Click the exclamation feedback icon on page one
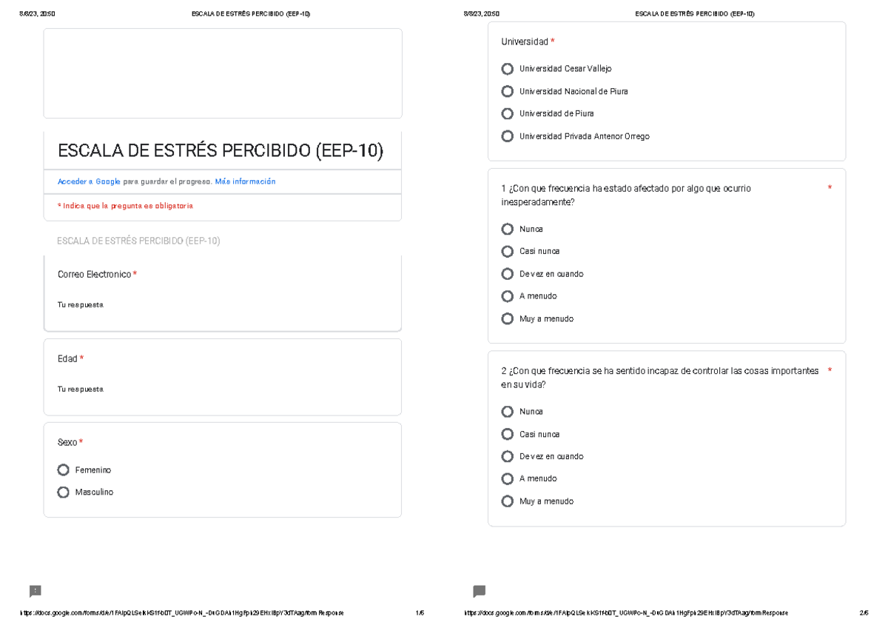 pyautogui.click(x=35, y=591)
